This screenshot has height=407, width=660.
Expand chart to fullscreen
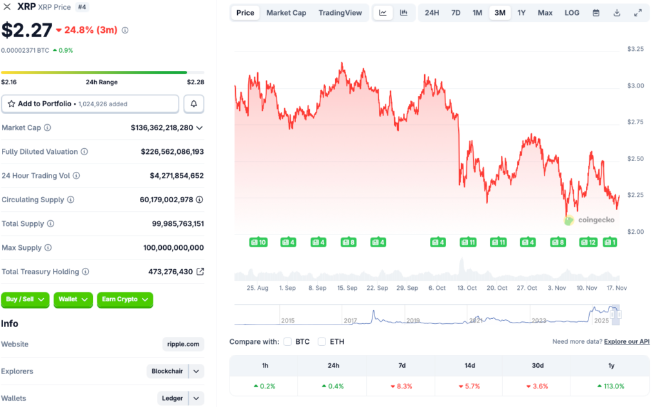[638, 13]
